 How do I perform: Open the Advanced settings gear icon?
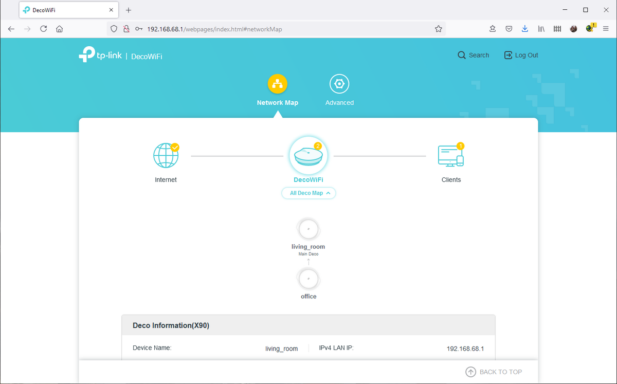click(x=339, y=84)
